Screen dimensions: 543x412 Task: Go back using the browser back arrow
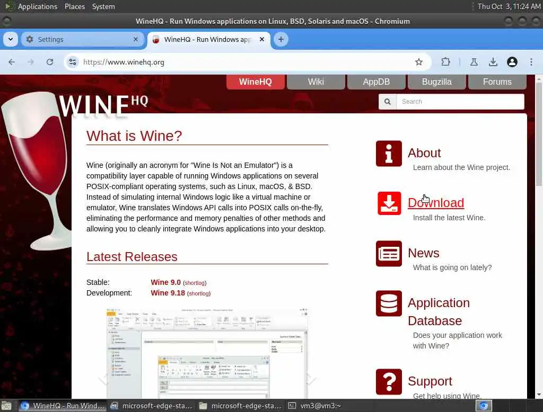point(12,62)
